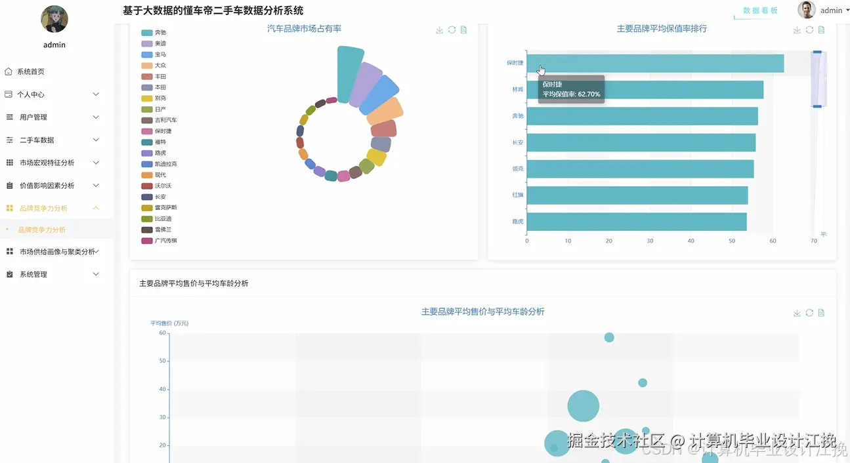
Task: Click the 汽车品牌市场占有率 chart title
Action: (x=304, y=29)
